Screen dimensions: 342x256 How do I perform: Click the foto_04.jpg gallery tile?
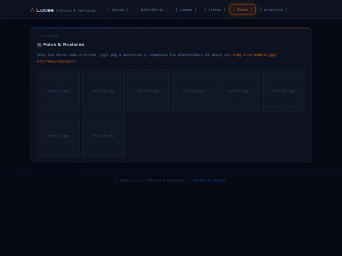coord(193,91)
